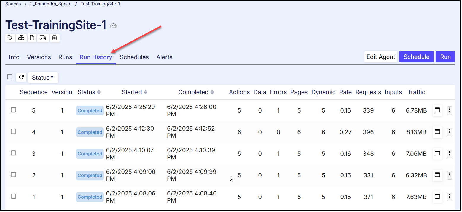This screenshot has height=212, width=462.
Task: Click the robot icon beside the title
Action: click(x=113, y=26)
